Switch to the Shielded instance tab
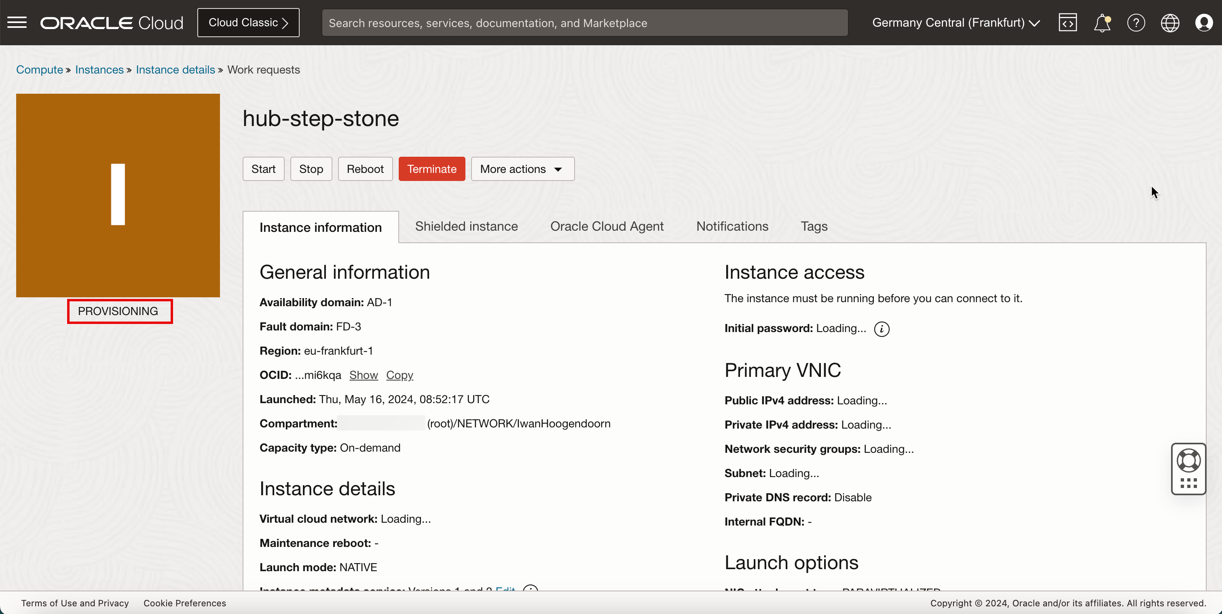Screen dimensions: 1222x614 click(466, 226)
